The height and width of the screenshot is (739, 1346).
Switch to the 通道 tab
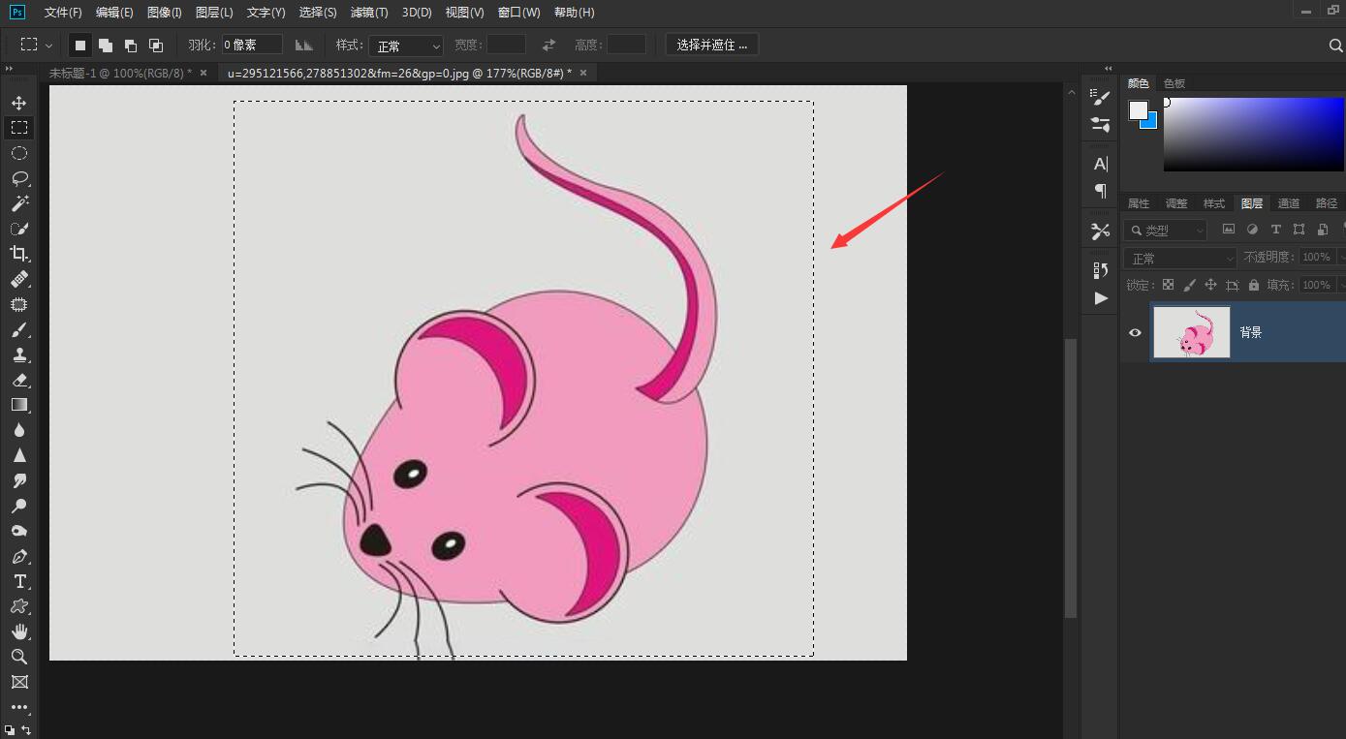click(x=1288, y=203)
